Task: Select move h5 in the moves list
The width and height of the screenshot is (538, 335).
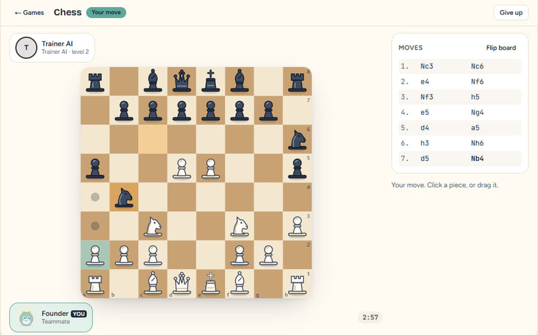Action: (475, 97)
